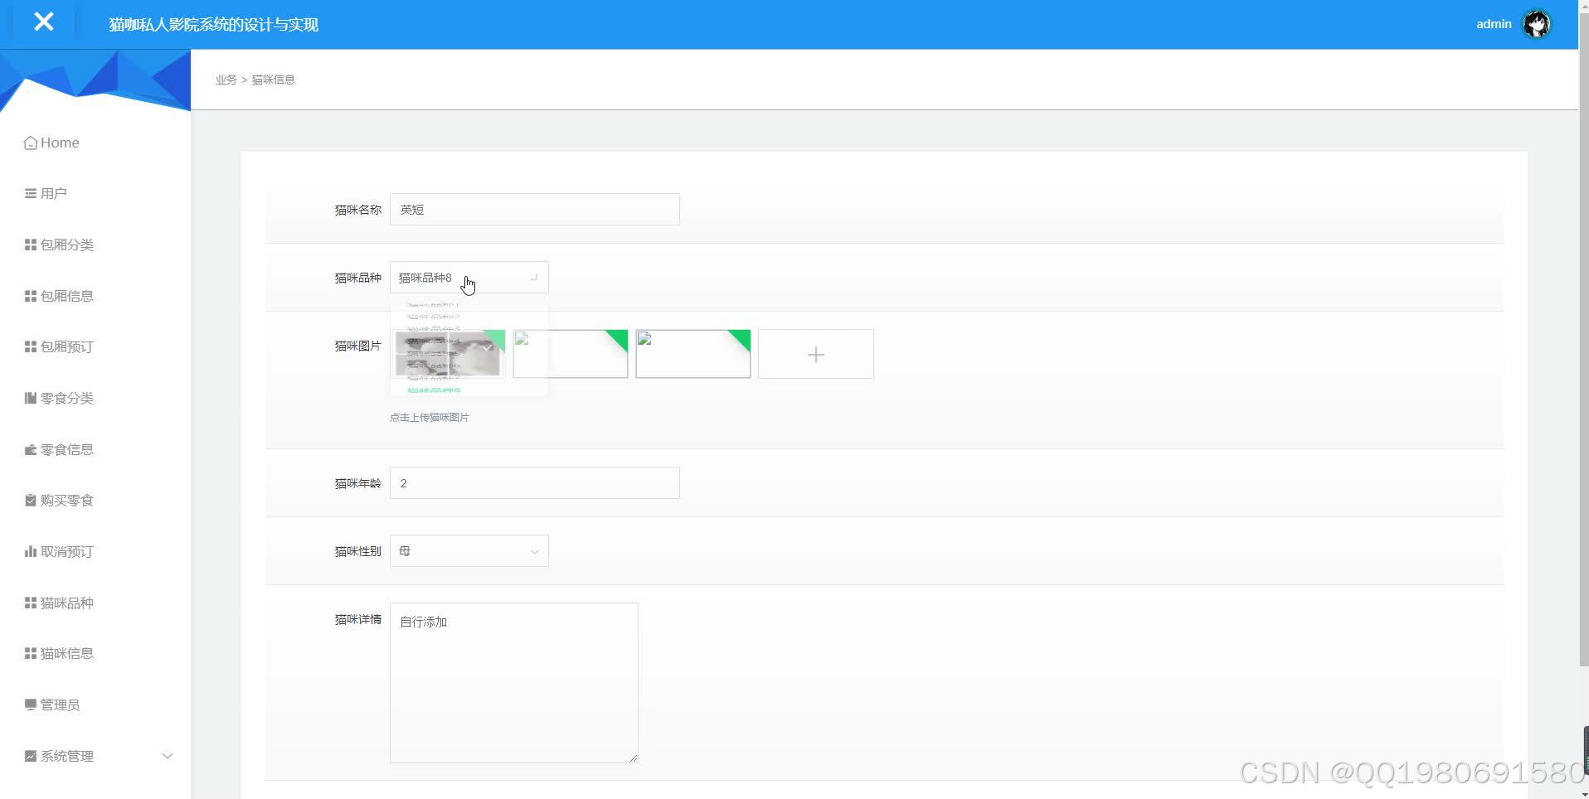
Task: Click the 系统管理 chart icon
Action: point(31,756)
